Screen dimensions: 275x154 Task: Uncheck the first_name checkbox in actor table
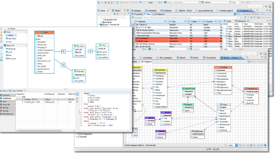coord(98,52)
